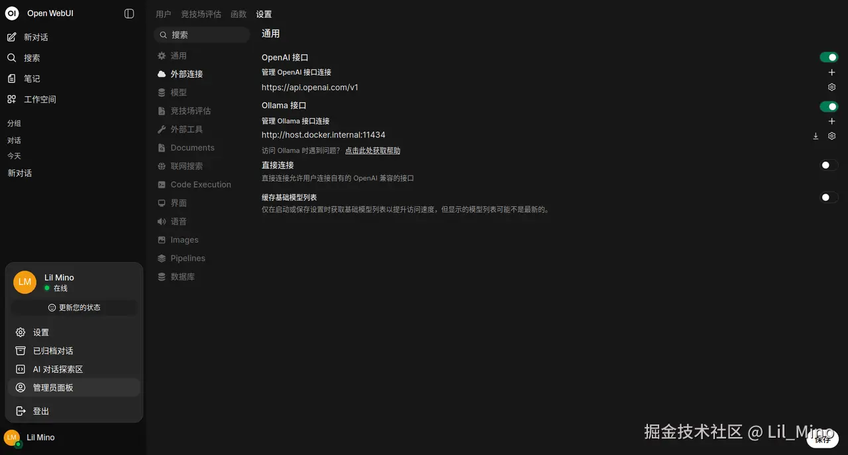Enable the 缓存基础模型列表 toggle
Screen dimensions: 848x455
(x=828, y=197)
